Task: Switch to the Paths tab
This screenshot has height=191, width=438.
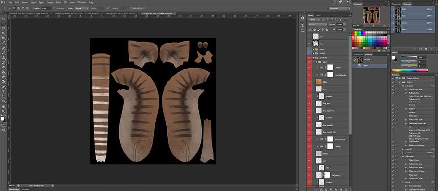Action: click(x=318, y=15)
